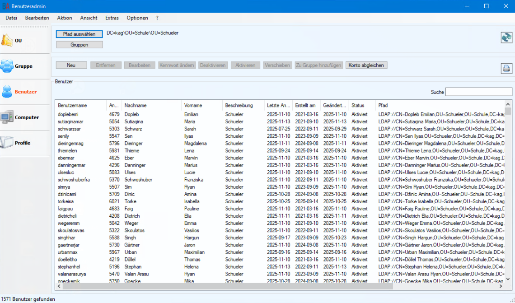This screenshot has width=515, height=303.
Task: Sort list by Erstellt am column
Action: pyautogui.click(x=306, y=105)
